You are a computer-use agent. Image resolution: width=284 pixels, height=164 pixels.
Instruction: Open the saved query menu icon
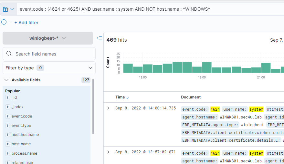(x=8, y=9)
